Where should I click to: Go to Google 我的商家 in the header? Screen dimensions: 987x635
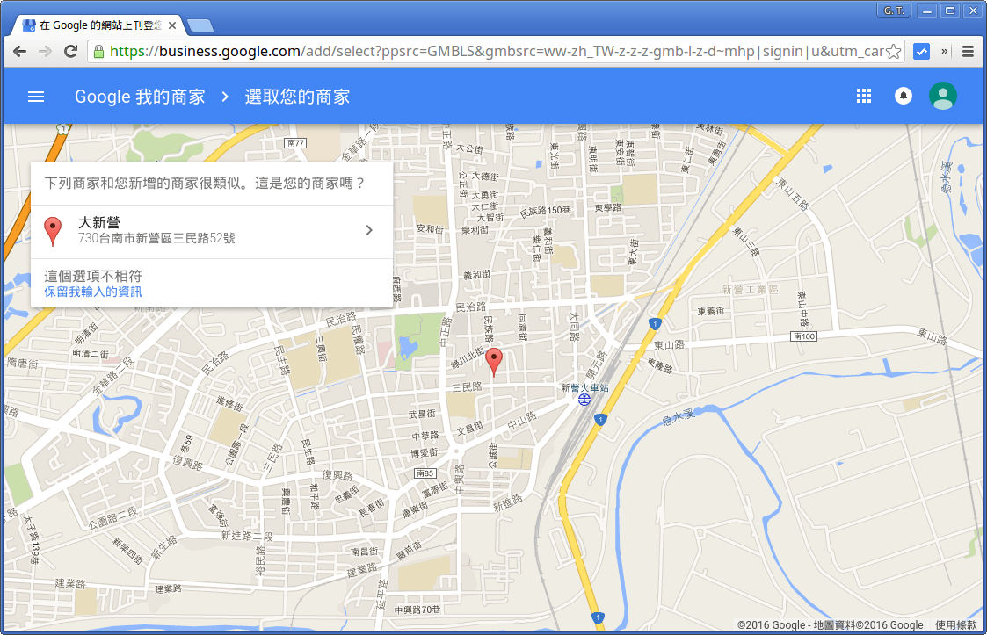[x=140, y=97]
